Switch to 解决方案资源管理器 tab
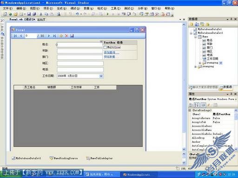Viewport: 238px width, 178px height. [x=203, y=88]
